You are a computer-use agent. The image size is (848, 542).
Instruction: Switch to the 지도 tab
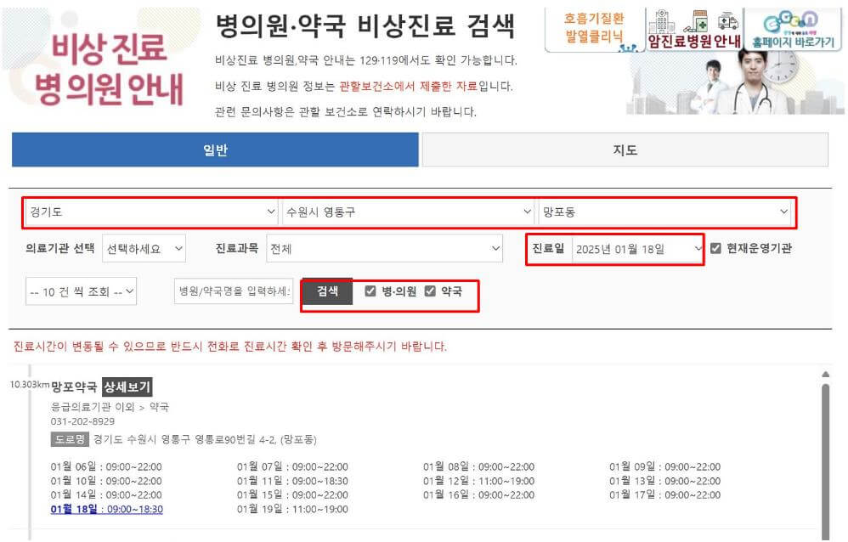pos(624,150)
